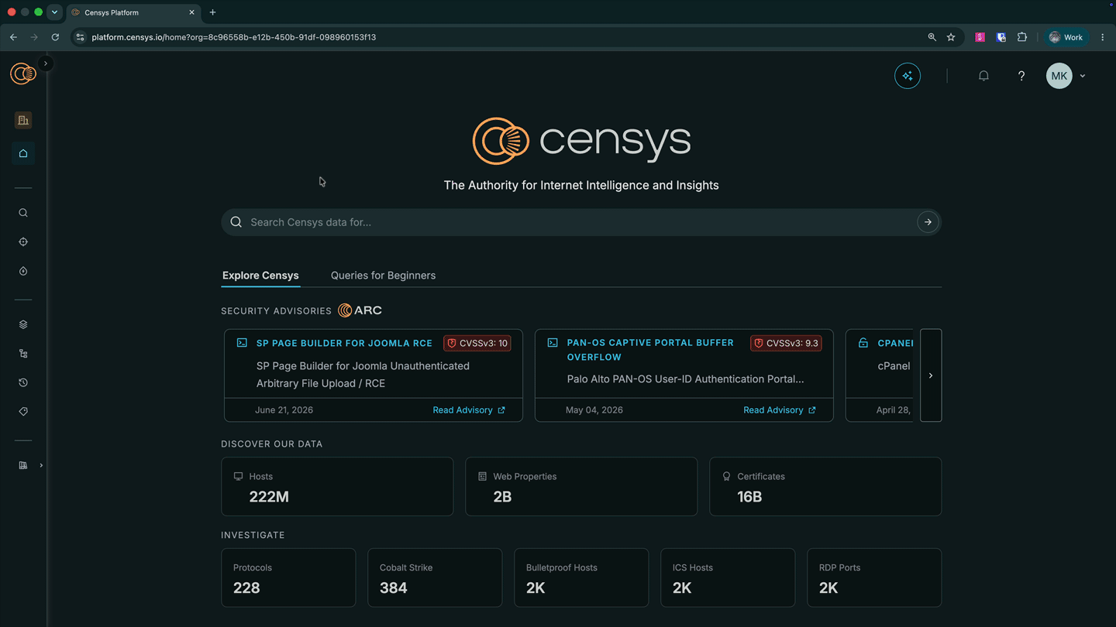The height and width of the screenshot is (627, 1116).
Task: Open PAN-OS Captive Portal Buffer Overflow title
Action: click(x=650, y=350)
